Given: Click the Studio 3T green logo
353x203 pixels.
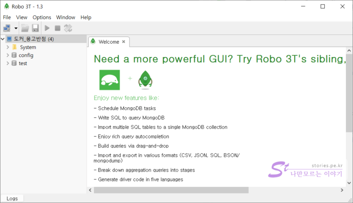Looking at the screenshot, I should click(110, 80).
